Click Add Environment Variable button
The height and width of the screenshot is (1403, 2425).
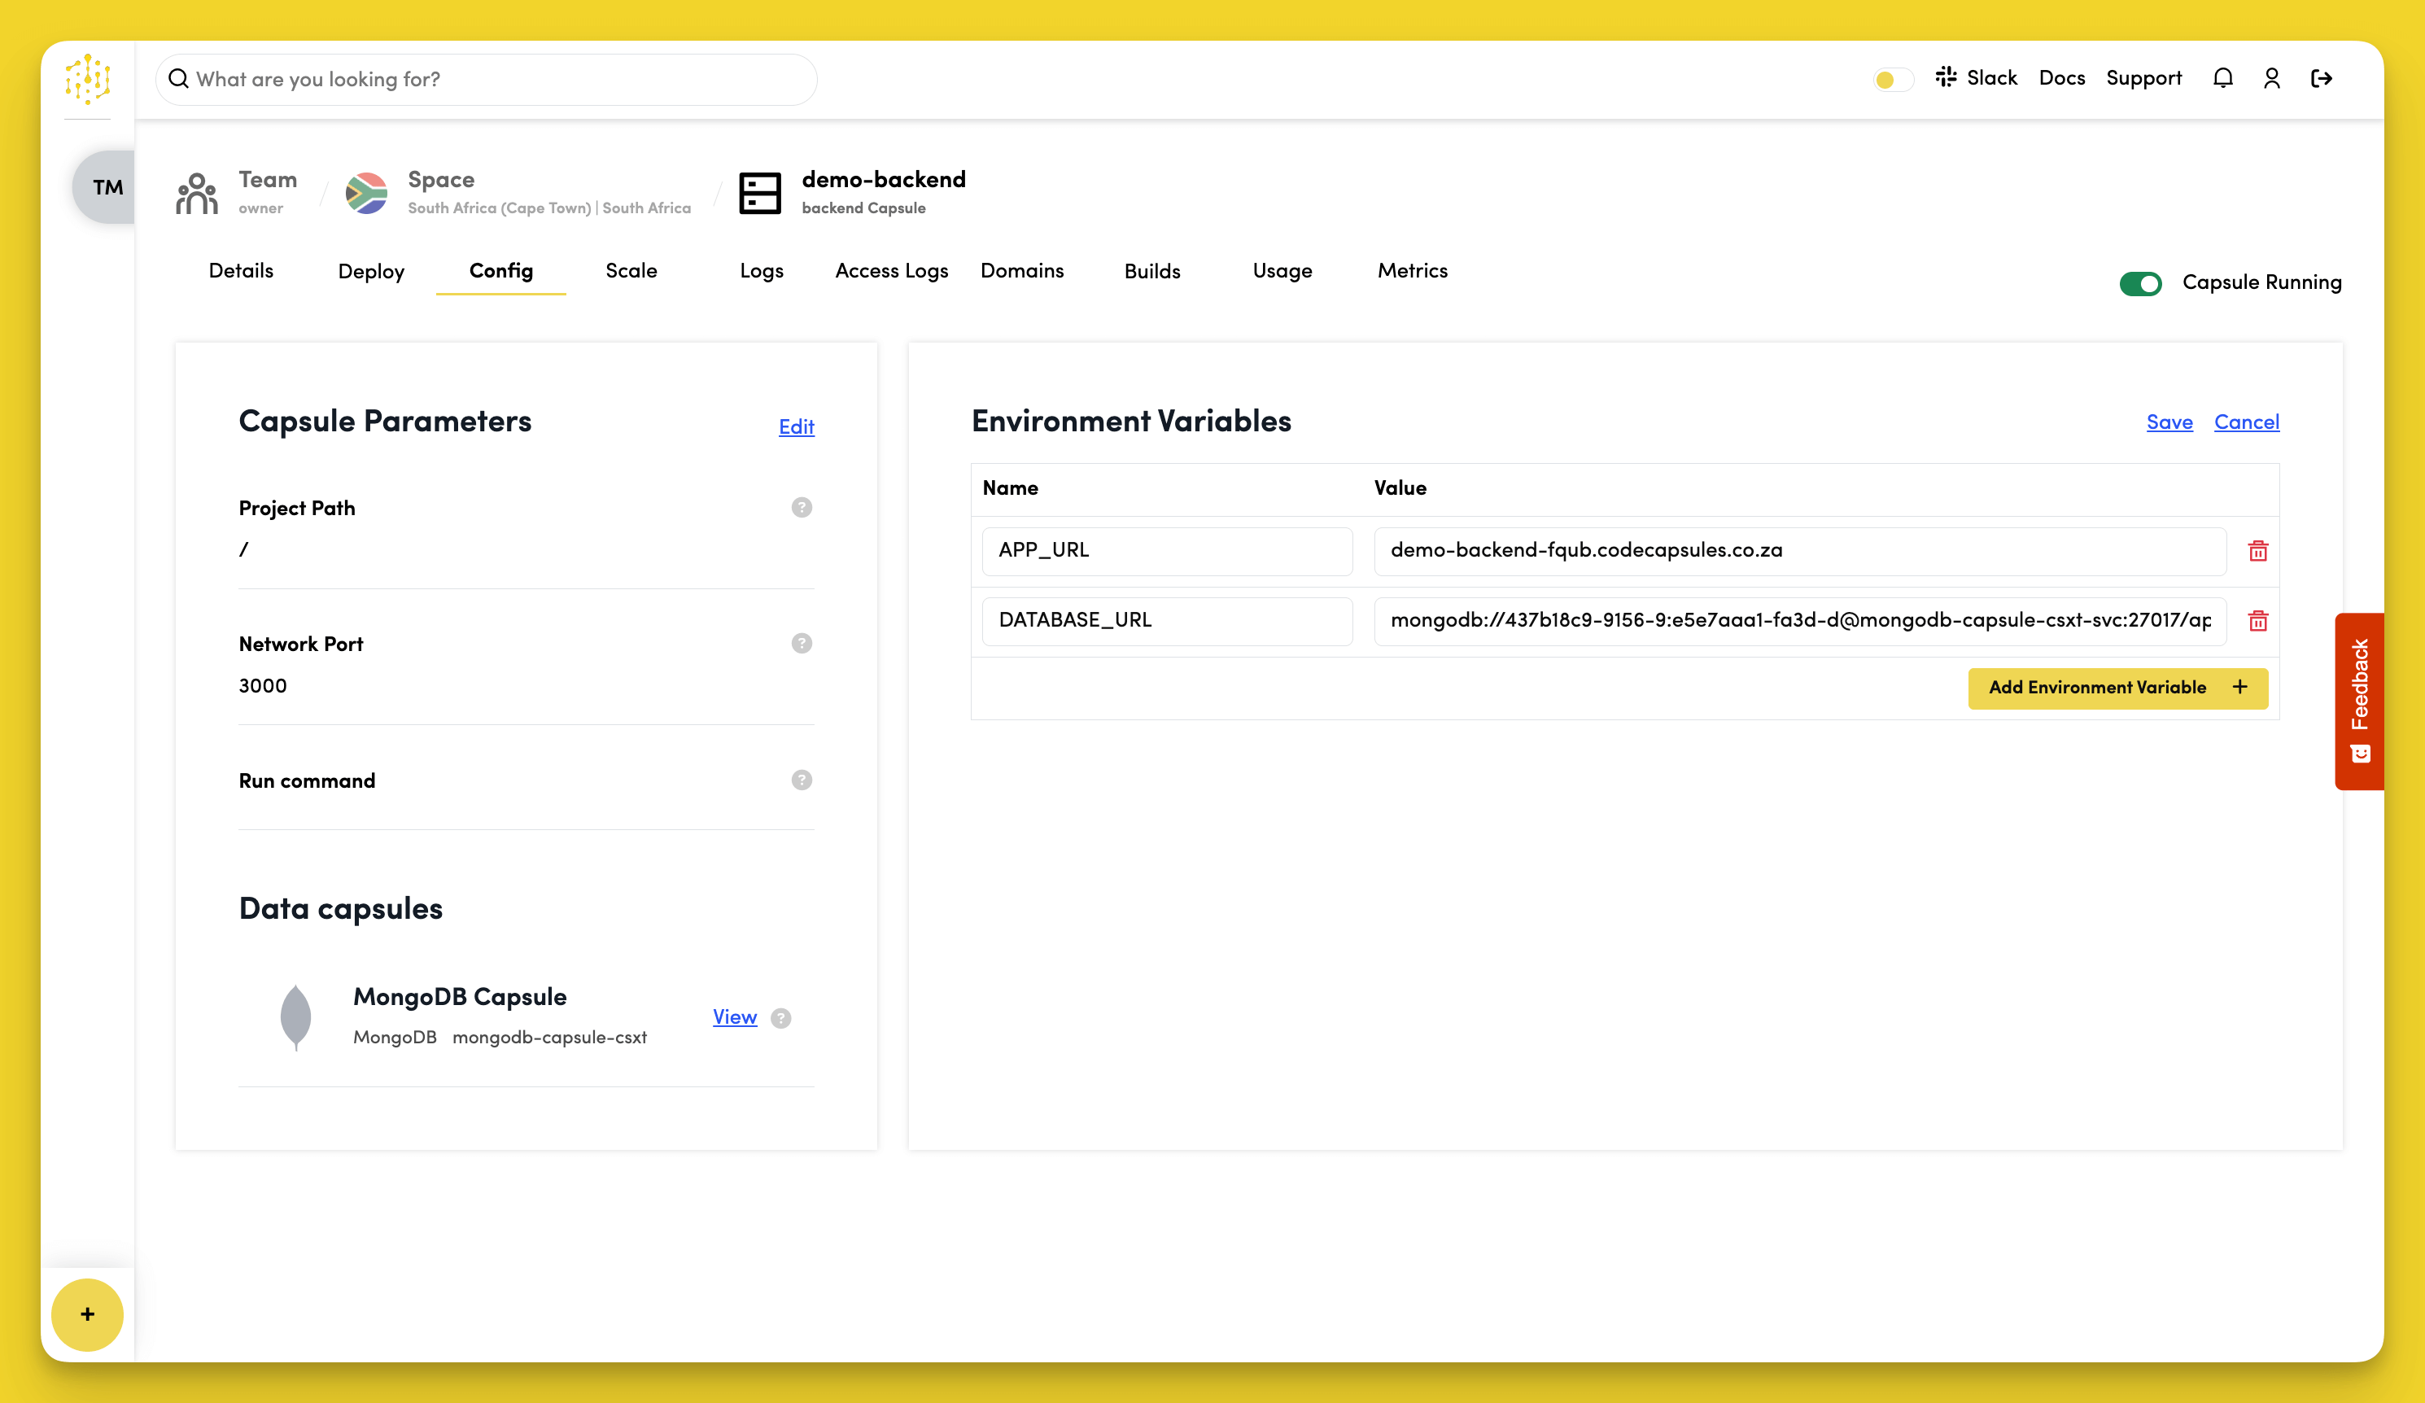[x=2117, y=687]
